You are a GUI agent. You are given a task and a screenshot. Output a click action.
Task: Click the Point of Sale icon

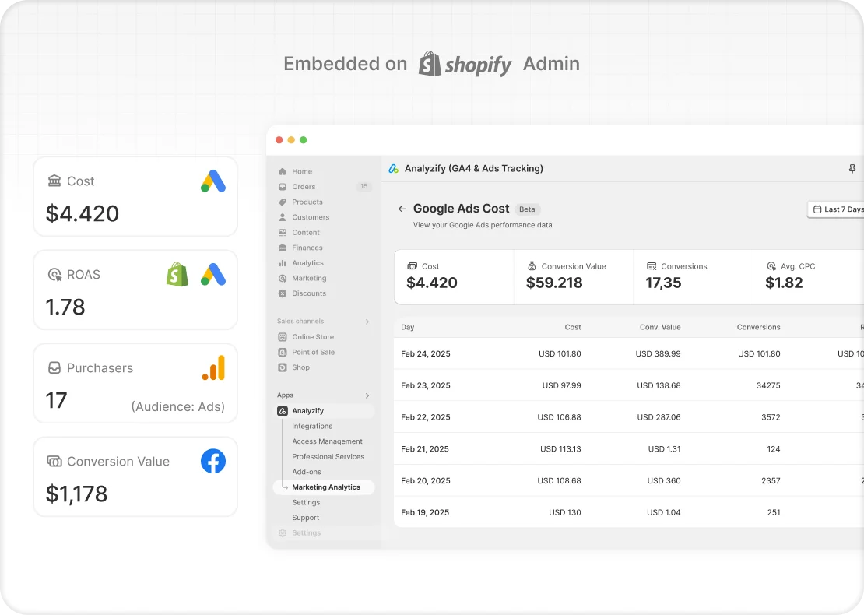pos(282,352)
